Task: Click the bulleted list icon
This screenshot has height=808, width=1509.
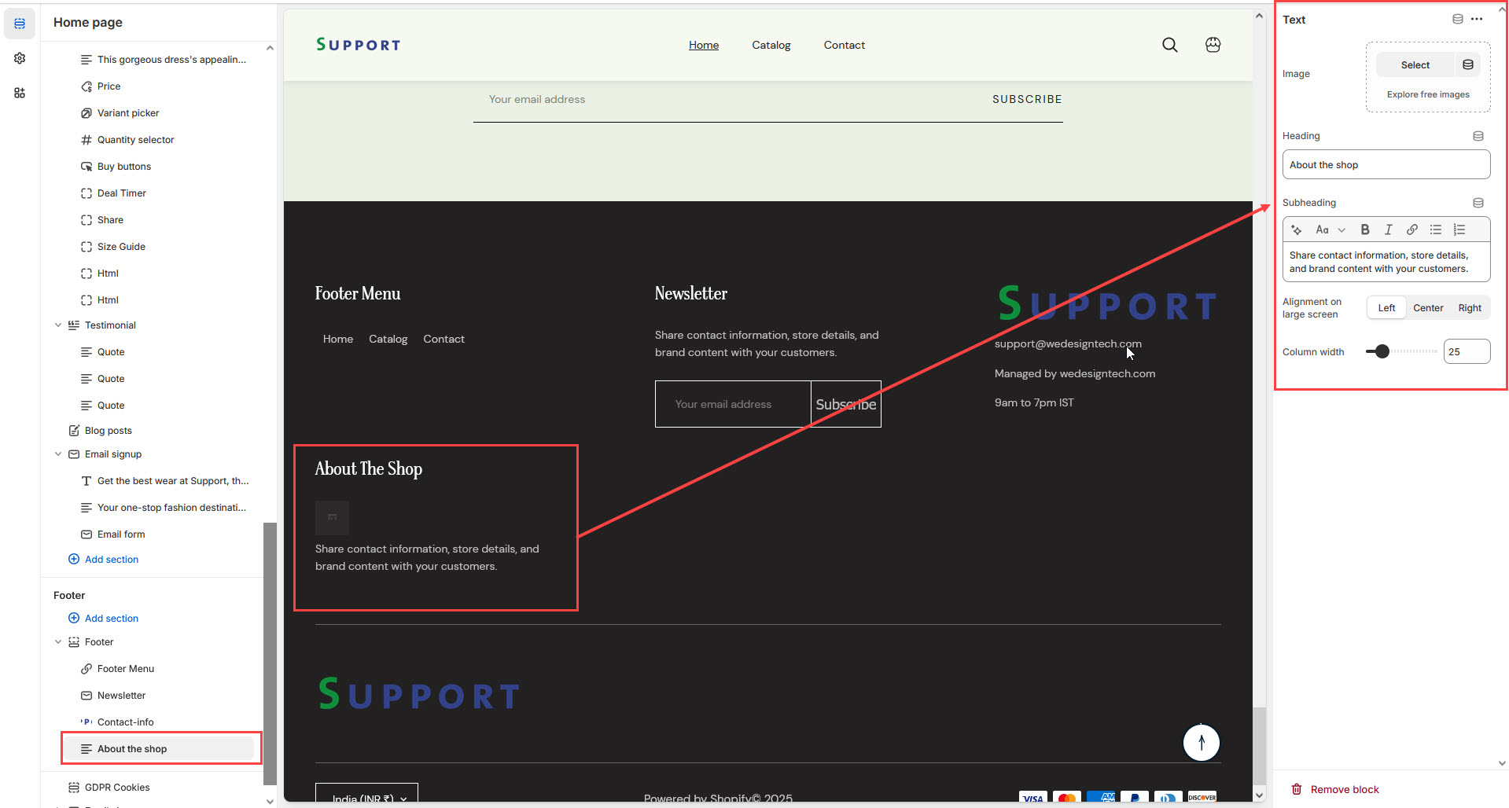Action: coord(1436,230)
